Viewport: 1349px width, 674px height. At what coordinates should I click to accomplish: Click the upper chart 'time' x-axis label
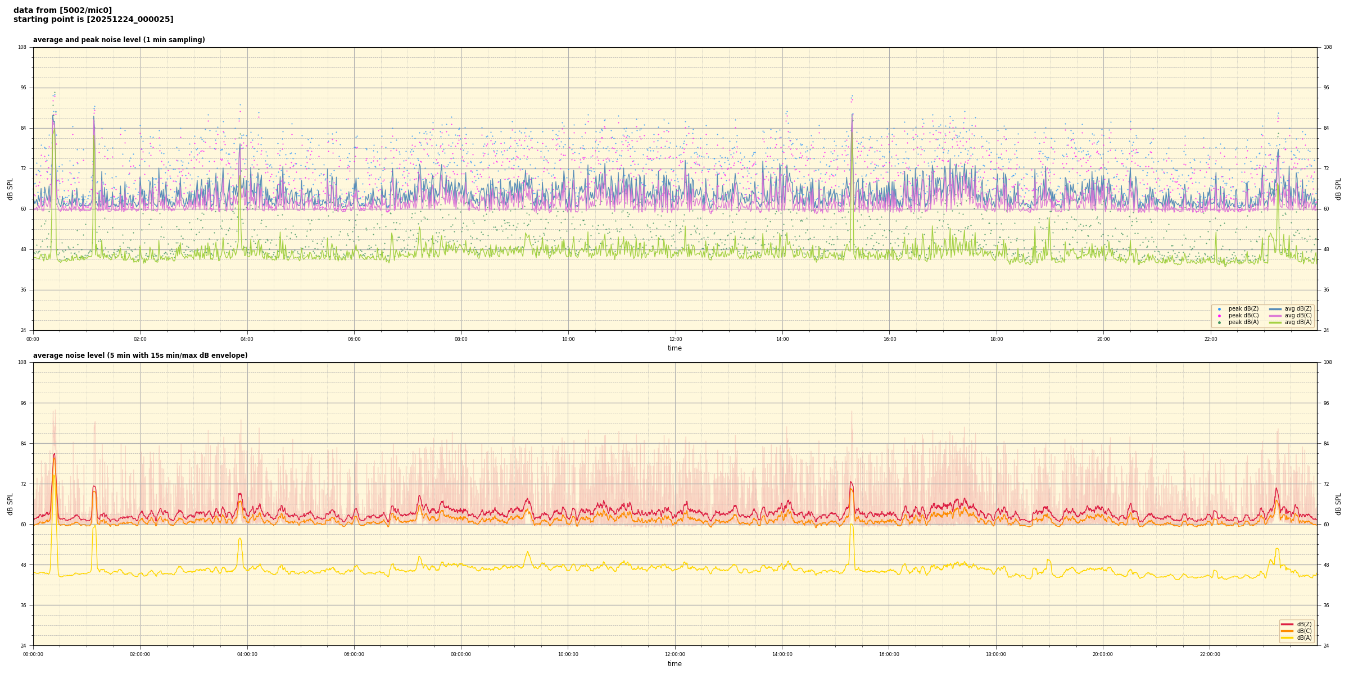[x=674, y=348]
